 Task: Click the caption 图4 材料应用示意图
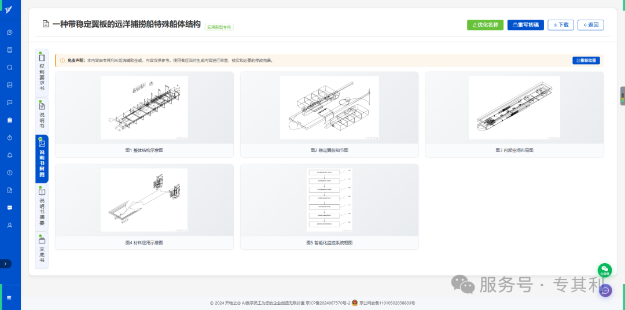click(144, 242)
